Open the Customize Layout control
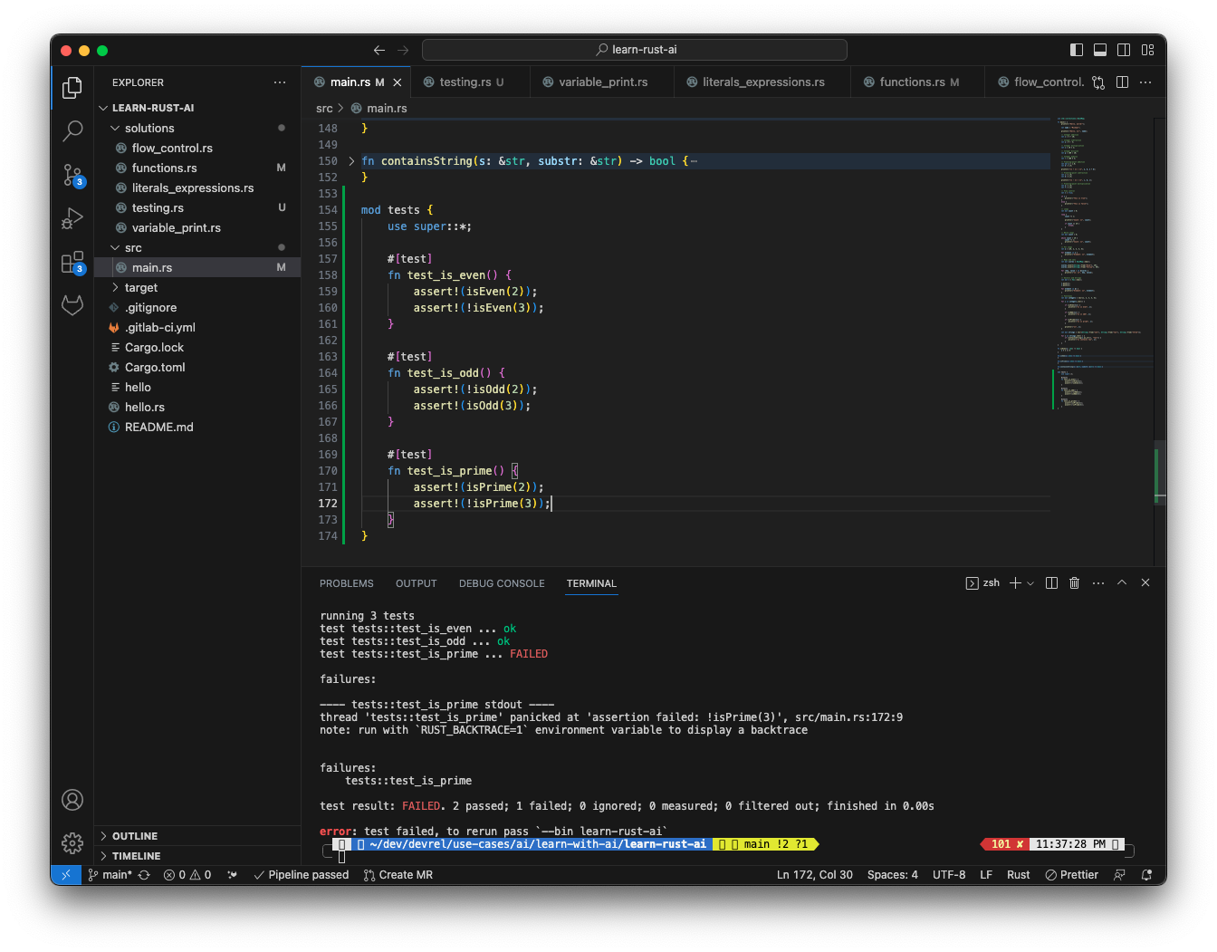This screenshot has width=1217, height=952. tap(1146, 50)
